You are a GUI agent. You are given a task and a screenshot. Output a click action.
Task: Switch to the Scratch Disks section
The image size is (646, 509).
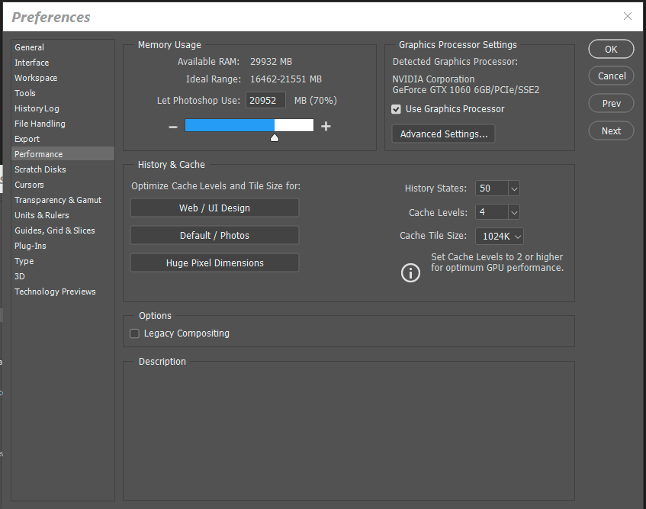pos(40,169)
